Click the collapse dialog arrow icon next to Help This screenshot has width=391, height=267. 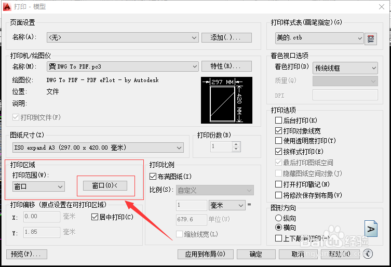pyautogui.click(x=368, y=254)
